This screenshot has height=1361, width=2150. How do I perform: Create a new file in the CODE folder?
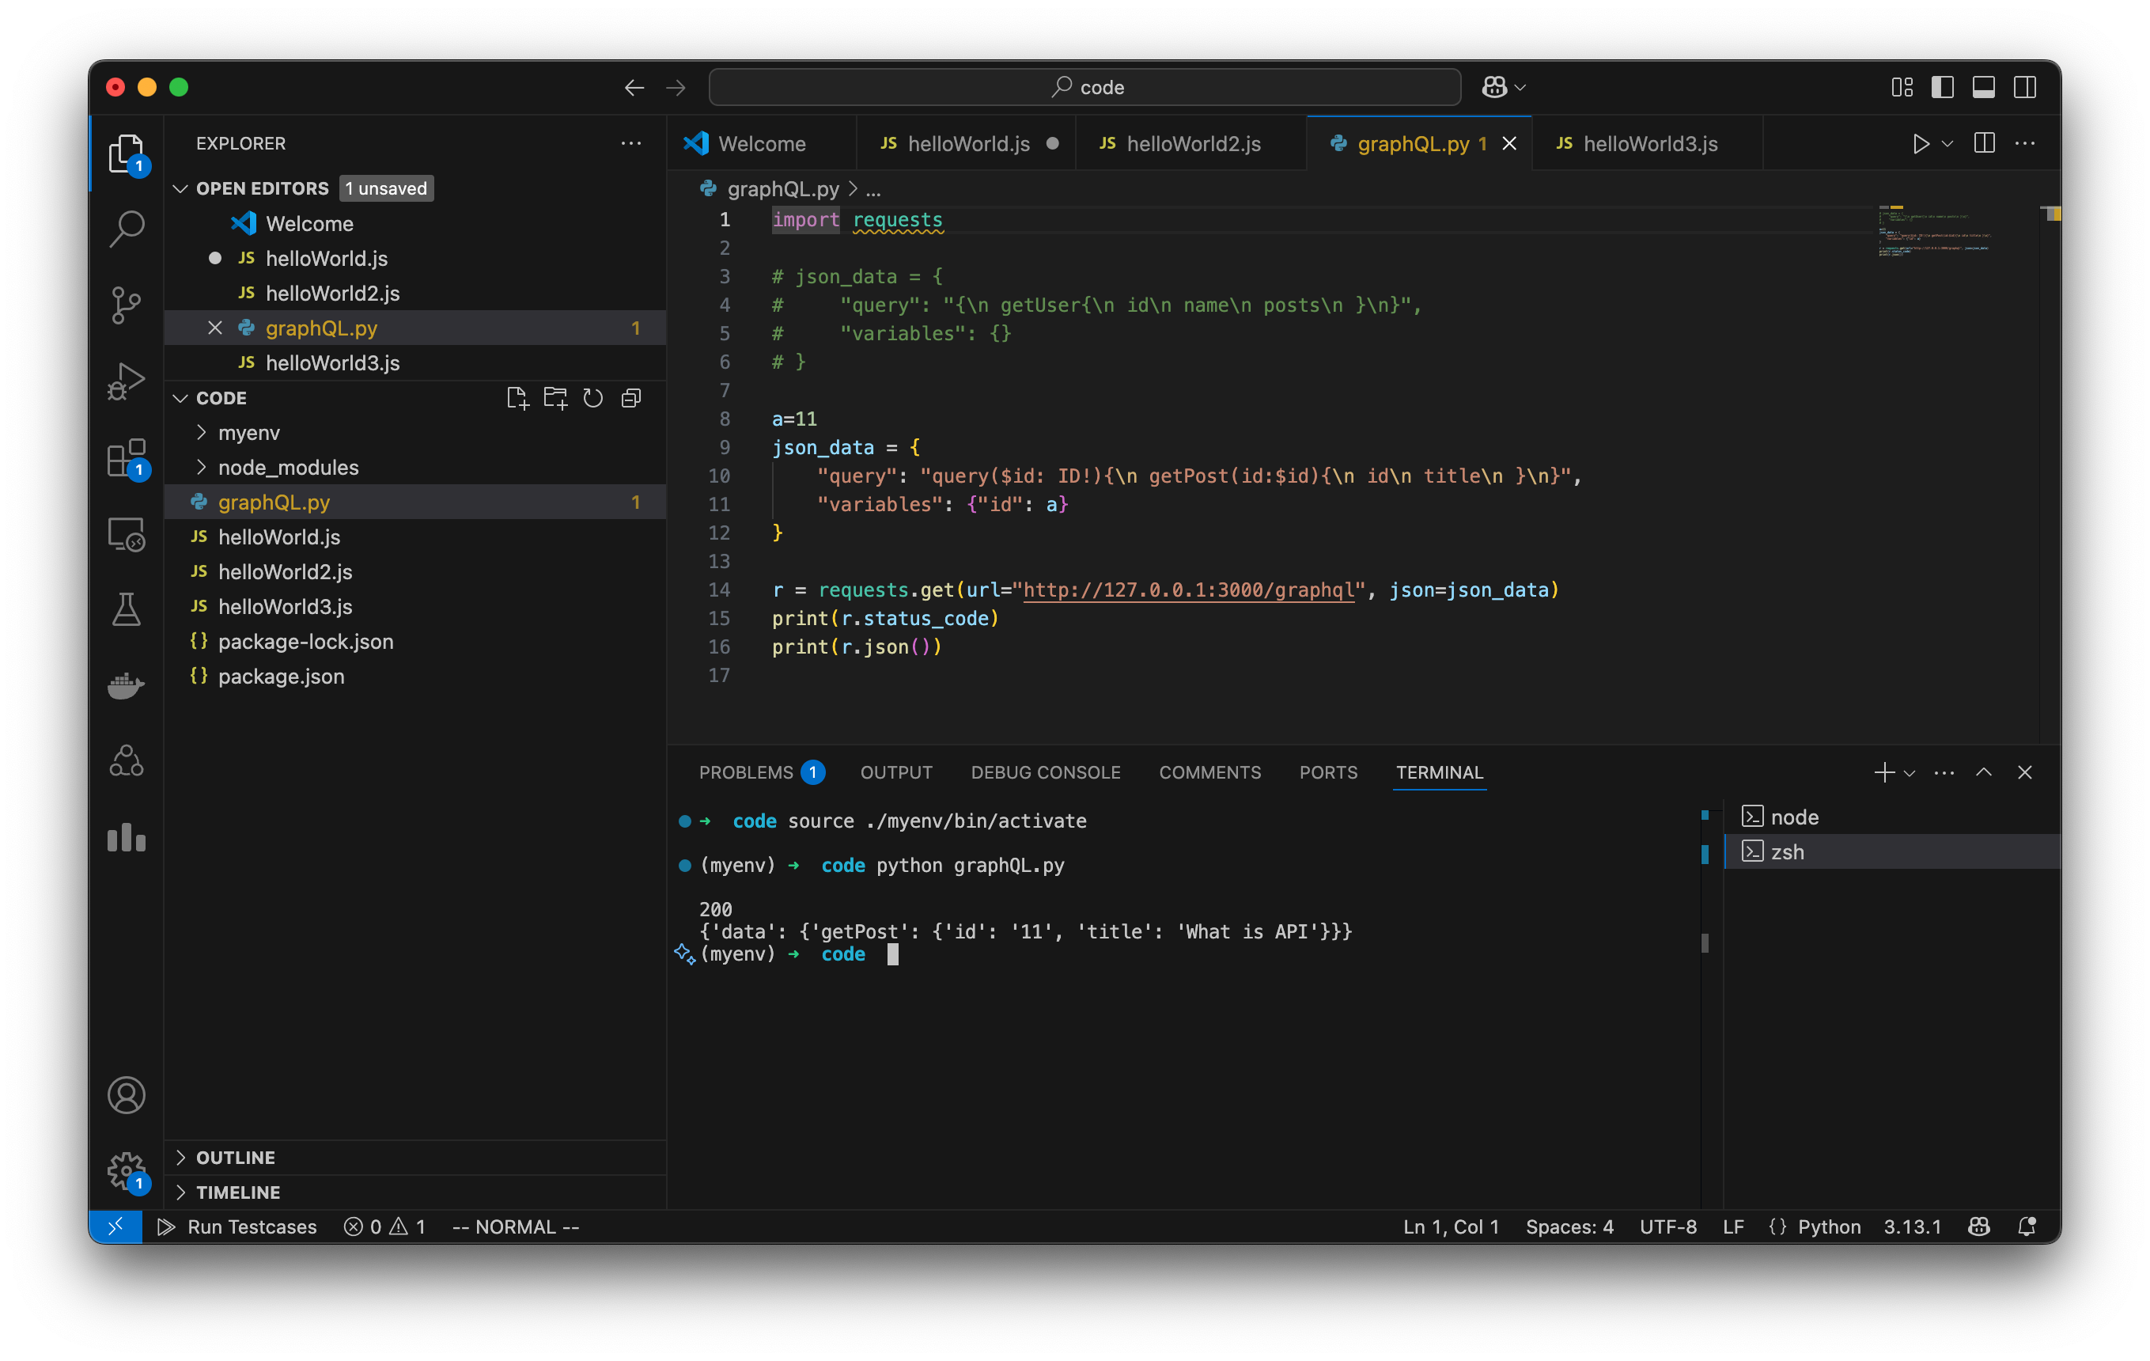click(x=518, y=398)
